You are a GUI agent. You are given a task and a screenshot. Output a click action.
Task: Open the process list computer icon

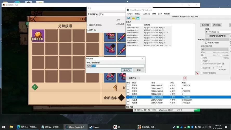[128, 18]
